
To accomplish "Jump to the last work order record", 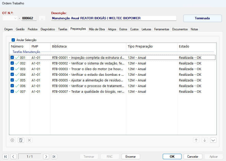I will [x=54, y=156].
